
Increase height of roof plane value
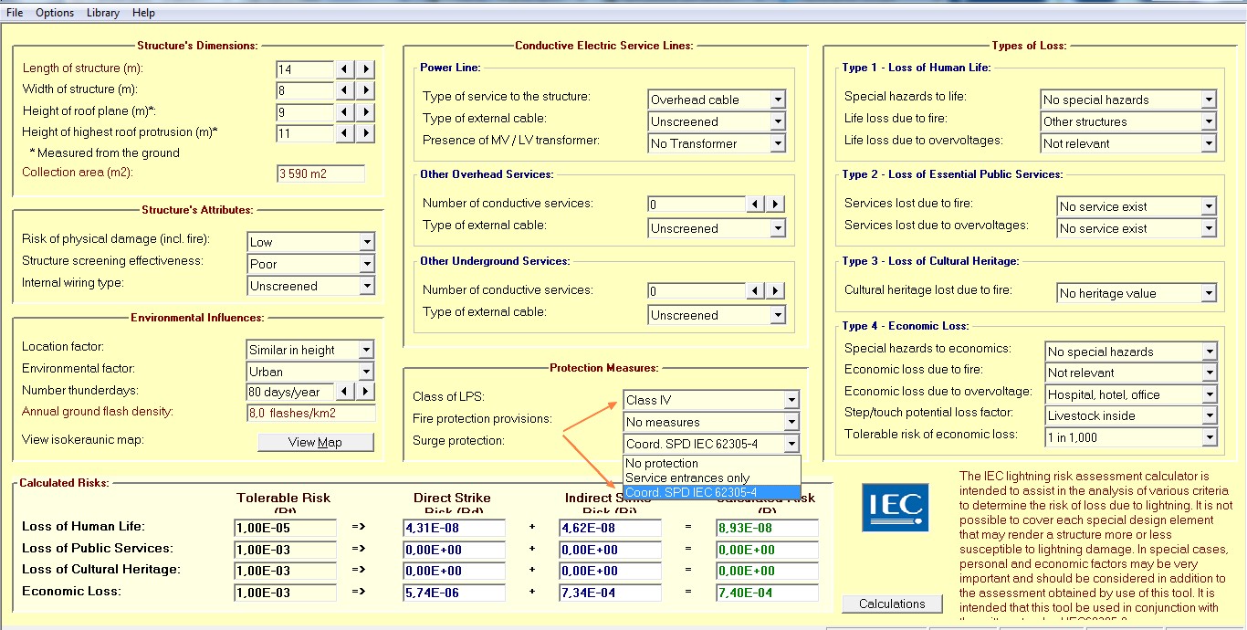(x=365, y=111)
